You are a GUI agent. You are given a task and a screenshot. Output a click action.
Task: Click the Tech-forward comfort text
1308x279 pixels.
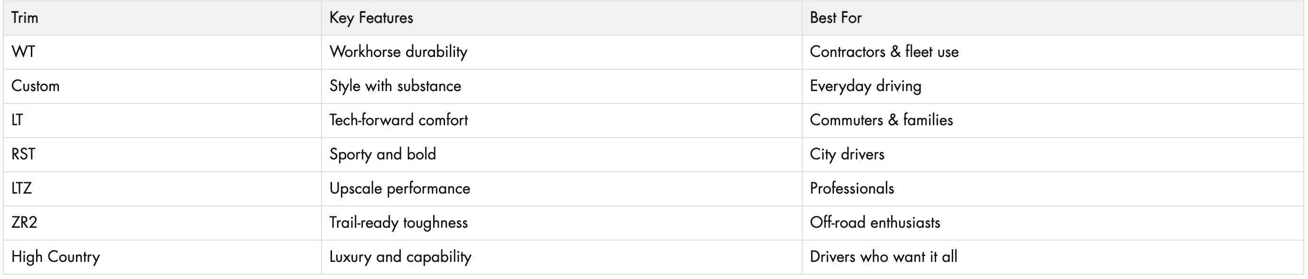click(398, 120)
